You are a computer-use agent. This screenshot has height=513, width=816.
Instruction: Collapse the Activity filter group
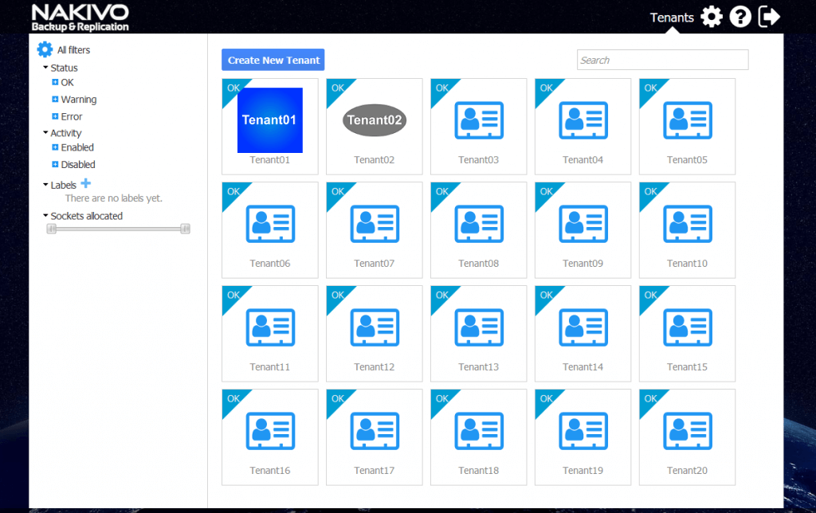[x=45, y=133]
